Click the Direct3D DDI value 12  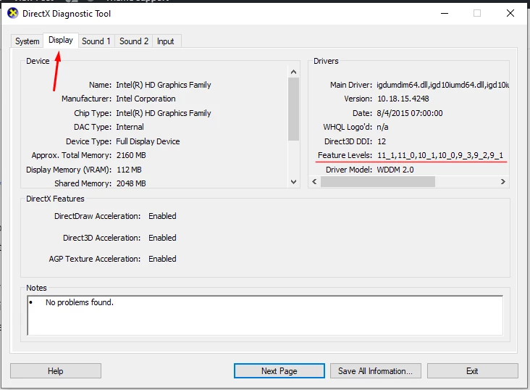pos(382,141)
